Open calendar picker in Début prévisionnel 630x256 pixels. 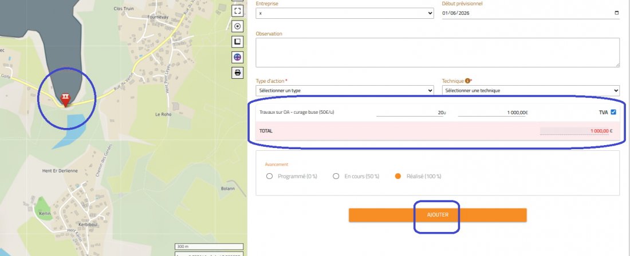tap(616, 13)
